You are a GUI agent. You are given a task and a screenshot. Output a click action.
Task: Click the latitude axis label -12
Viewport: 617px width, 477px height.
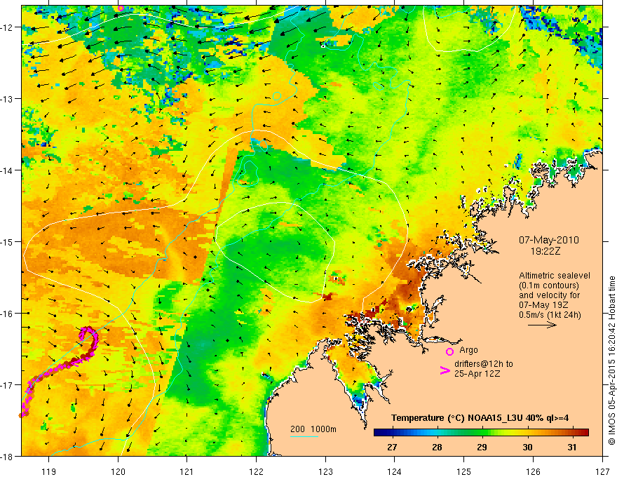(7, 27)
